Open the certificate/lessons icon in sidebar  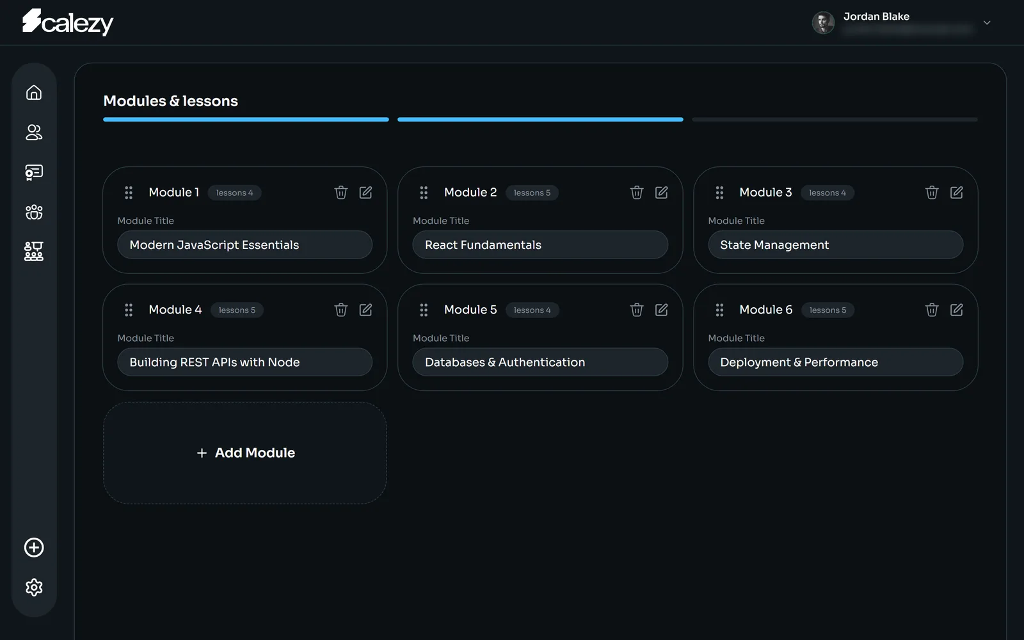pyautogui.click(x=34, y=172)
